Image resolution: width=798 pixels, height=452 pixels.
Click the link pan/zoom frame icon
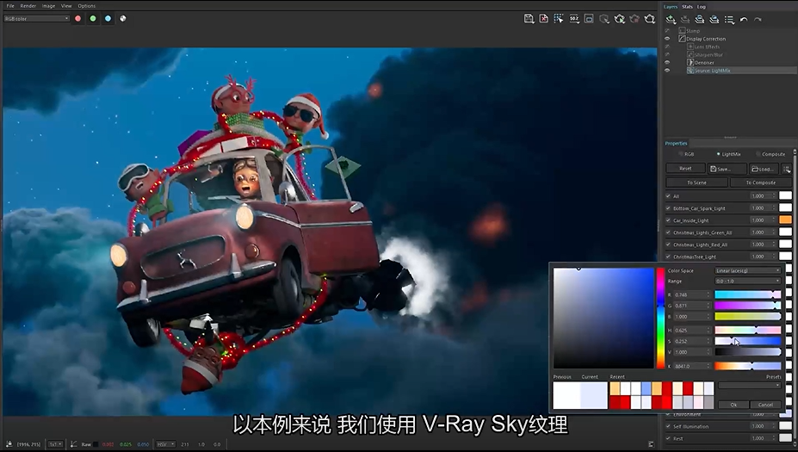coord(589,19)
